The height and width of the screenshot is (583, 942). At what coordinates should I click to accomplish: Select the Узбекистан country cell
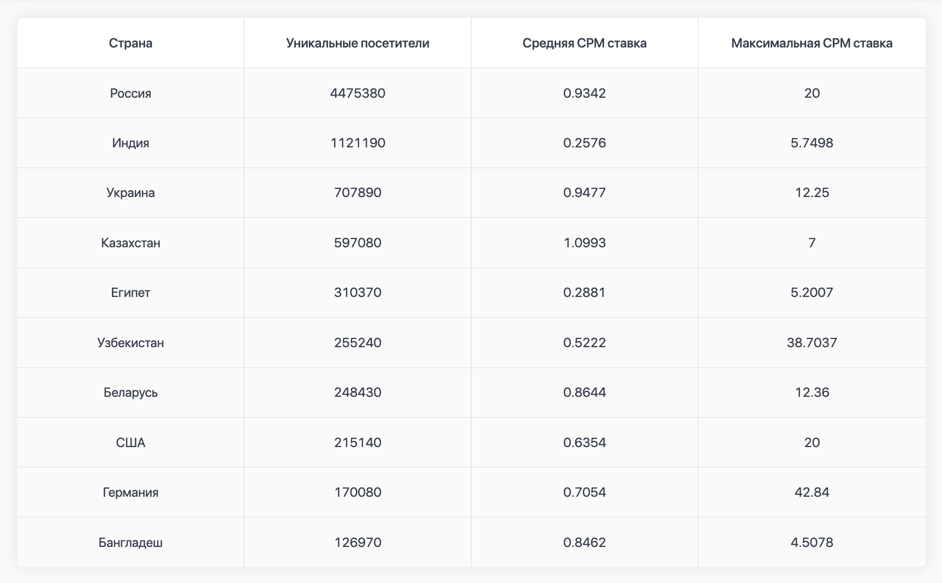click(130, 343)
